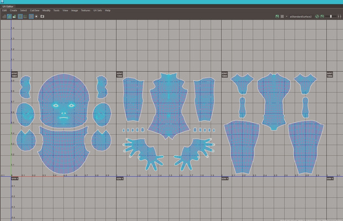The image size is (343, 221).
Task: Toggle the UDIM tile display icon
Action: coord(32,17)
